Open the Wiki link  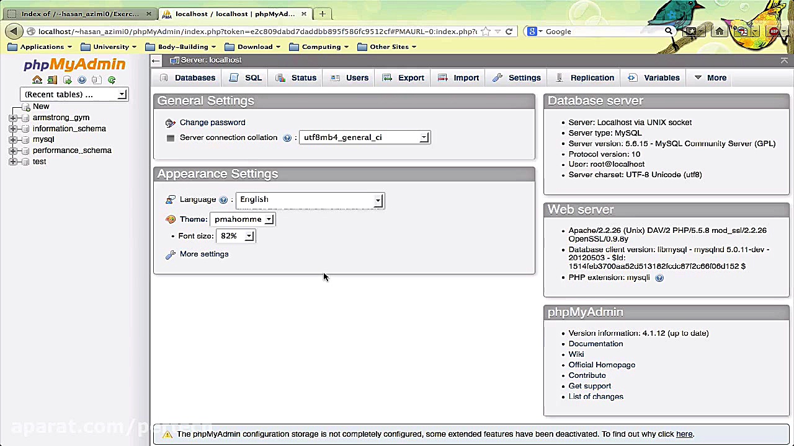click(576, 354)
